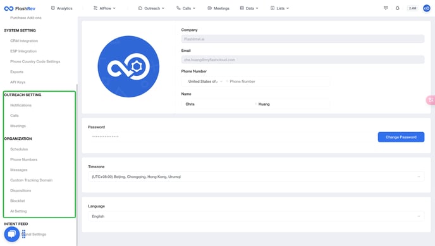Open the apps grid icon in header
This screenshot has height=246, width=435.
tap(386, 8)
